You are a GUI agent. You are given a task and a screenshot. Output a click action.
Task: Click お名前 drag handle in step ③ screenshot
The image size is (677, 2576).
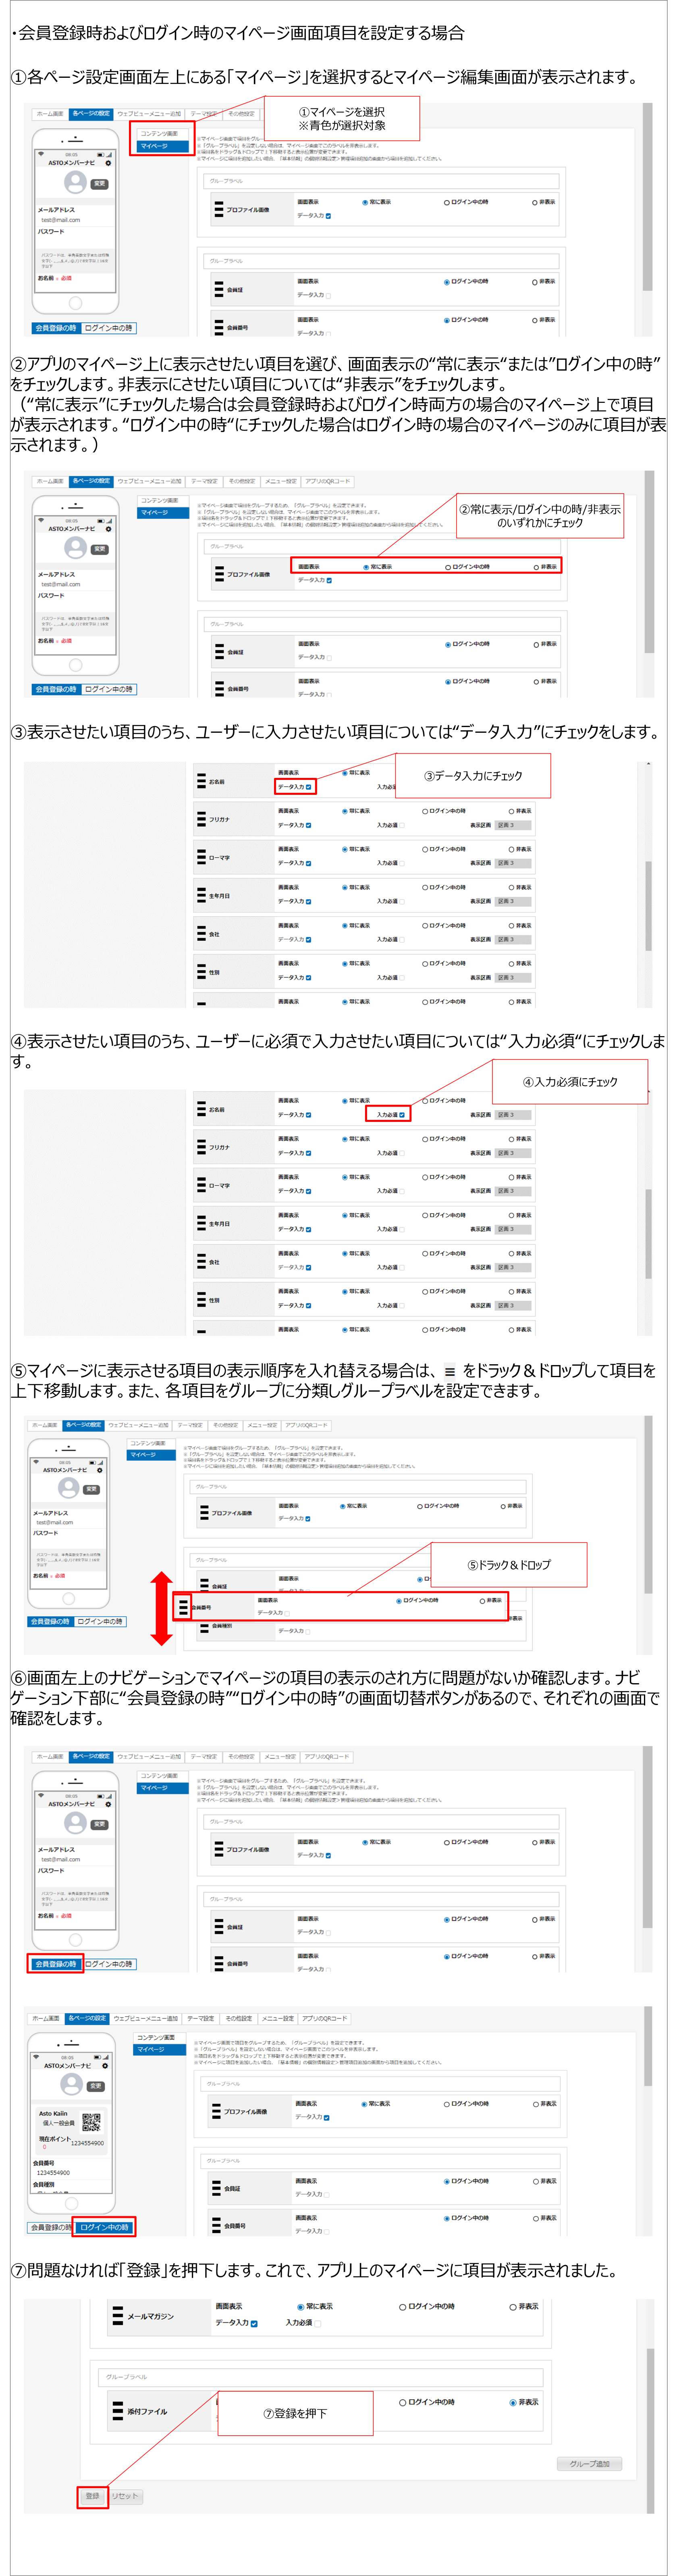(x=201, y=781)
